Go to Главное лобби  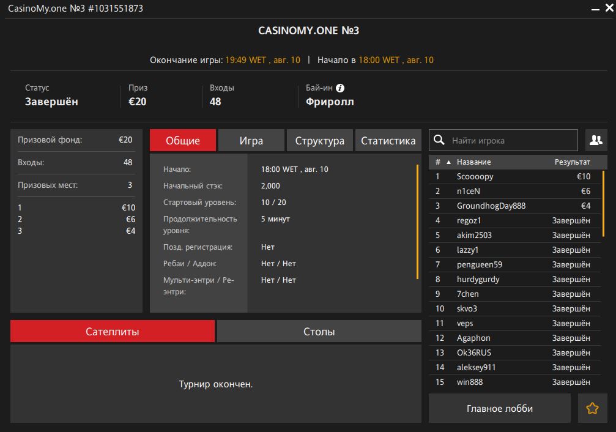pos(499,409)
